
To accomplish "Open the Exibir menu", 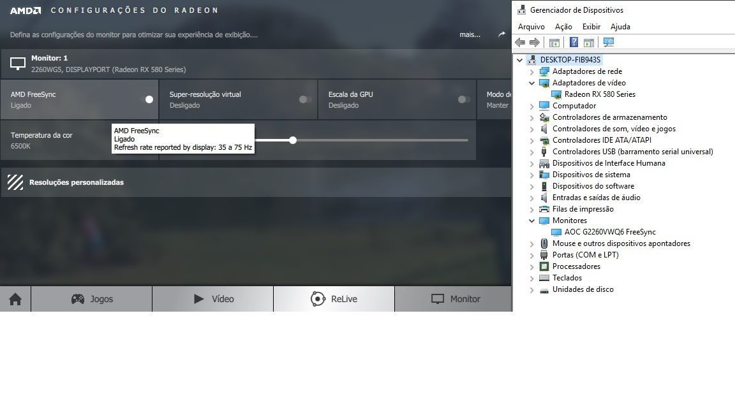I will [x=591, y=27].
